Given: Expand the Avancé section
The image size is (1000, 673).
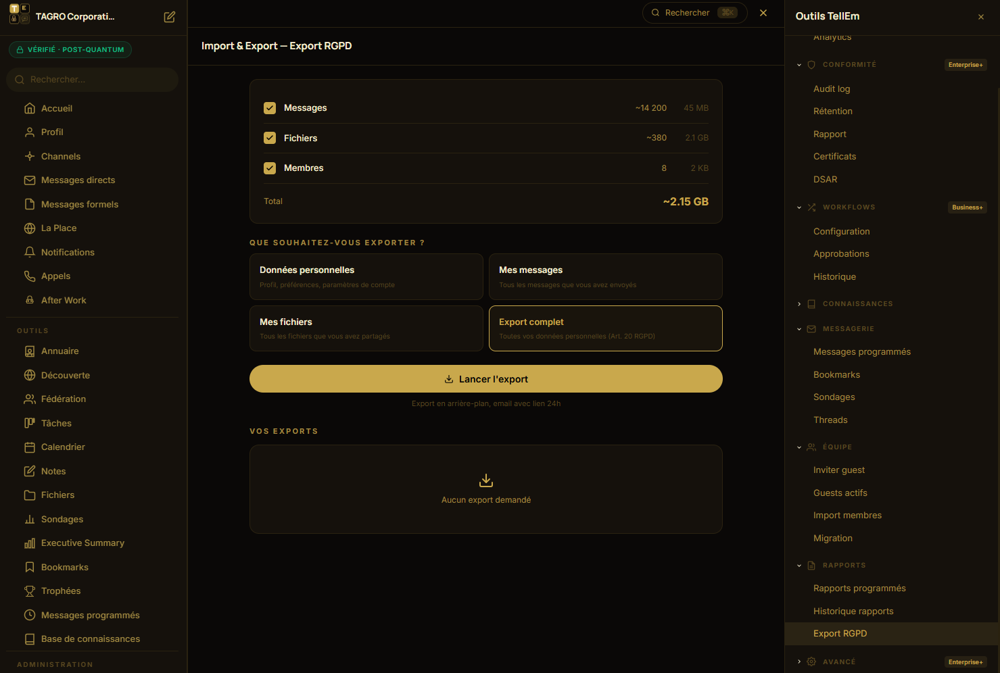Looking at the screenshot, I should [x=799, y=662].
